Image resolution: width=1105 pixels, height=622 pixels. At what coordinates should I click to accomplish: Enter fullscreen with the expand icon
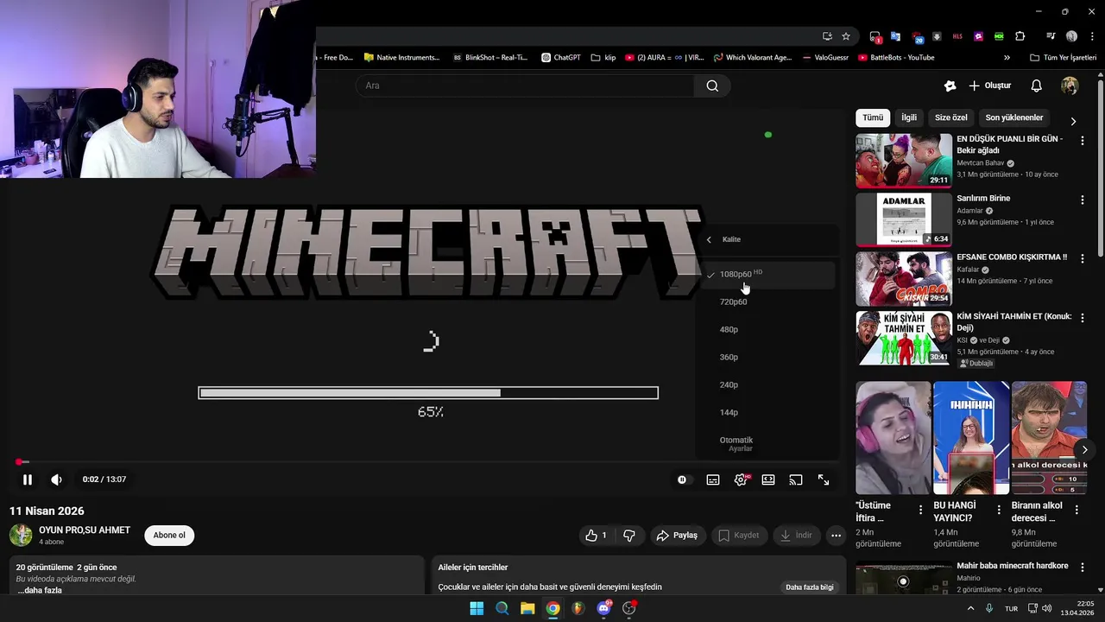pos(824,479)
